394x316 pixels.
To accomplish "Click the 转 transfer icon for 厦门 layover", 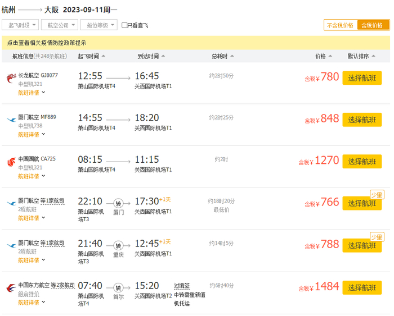I will click(118, 203).
